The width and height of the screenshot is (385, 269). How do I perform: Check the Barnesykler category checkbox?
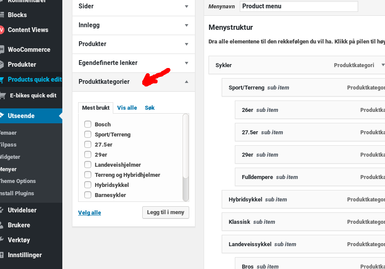(88, 195)
